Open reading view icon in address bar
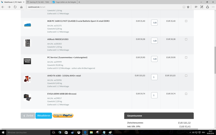 [184, 7]
